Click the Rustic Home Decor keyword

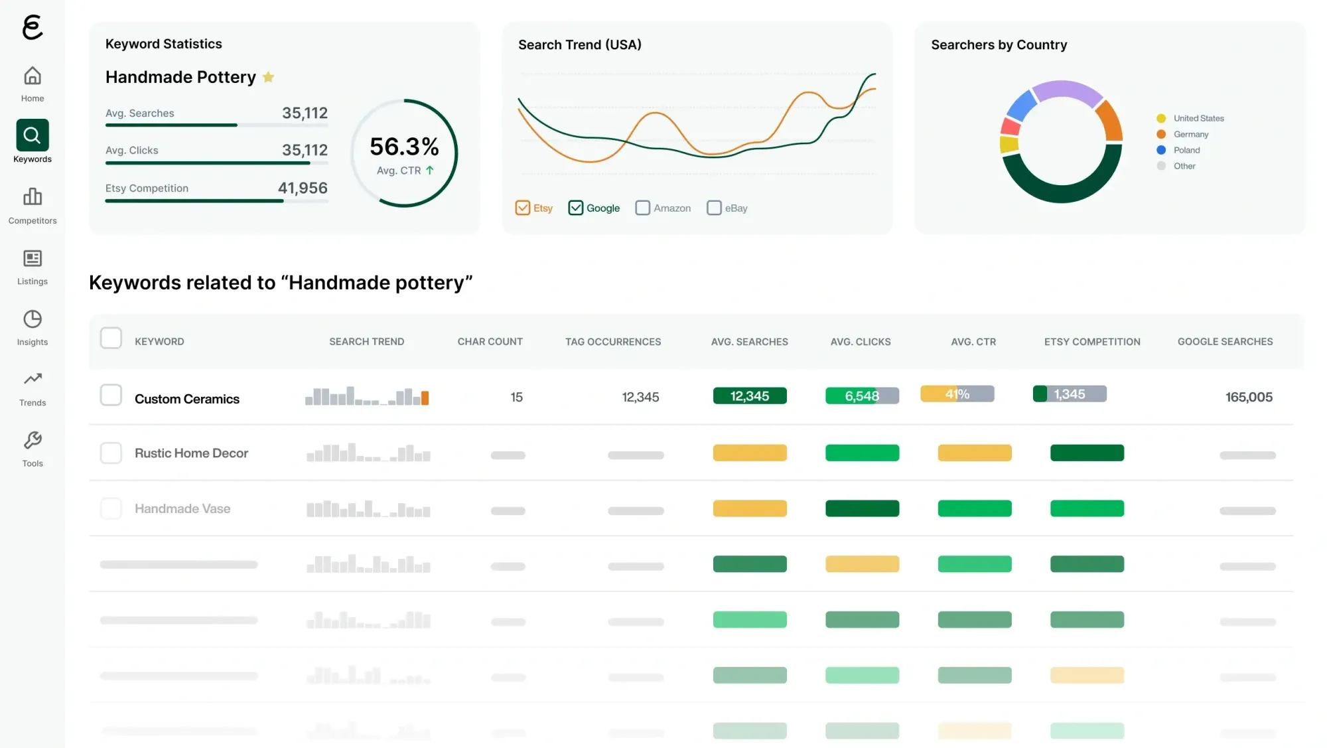[x=192, y=453]
